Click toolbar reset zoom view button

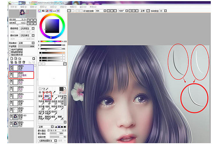[115, 11]
